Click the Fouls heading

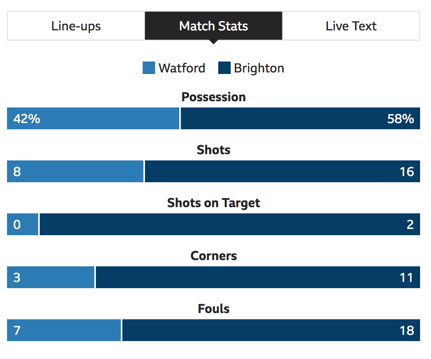coord(214,309)
